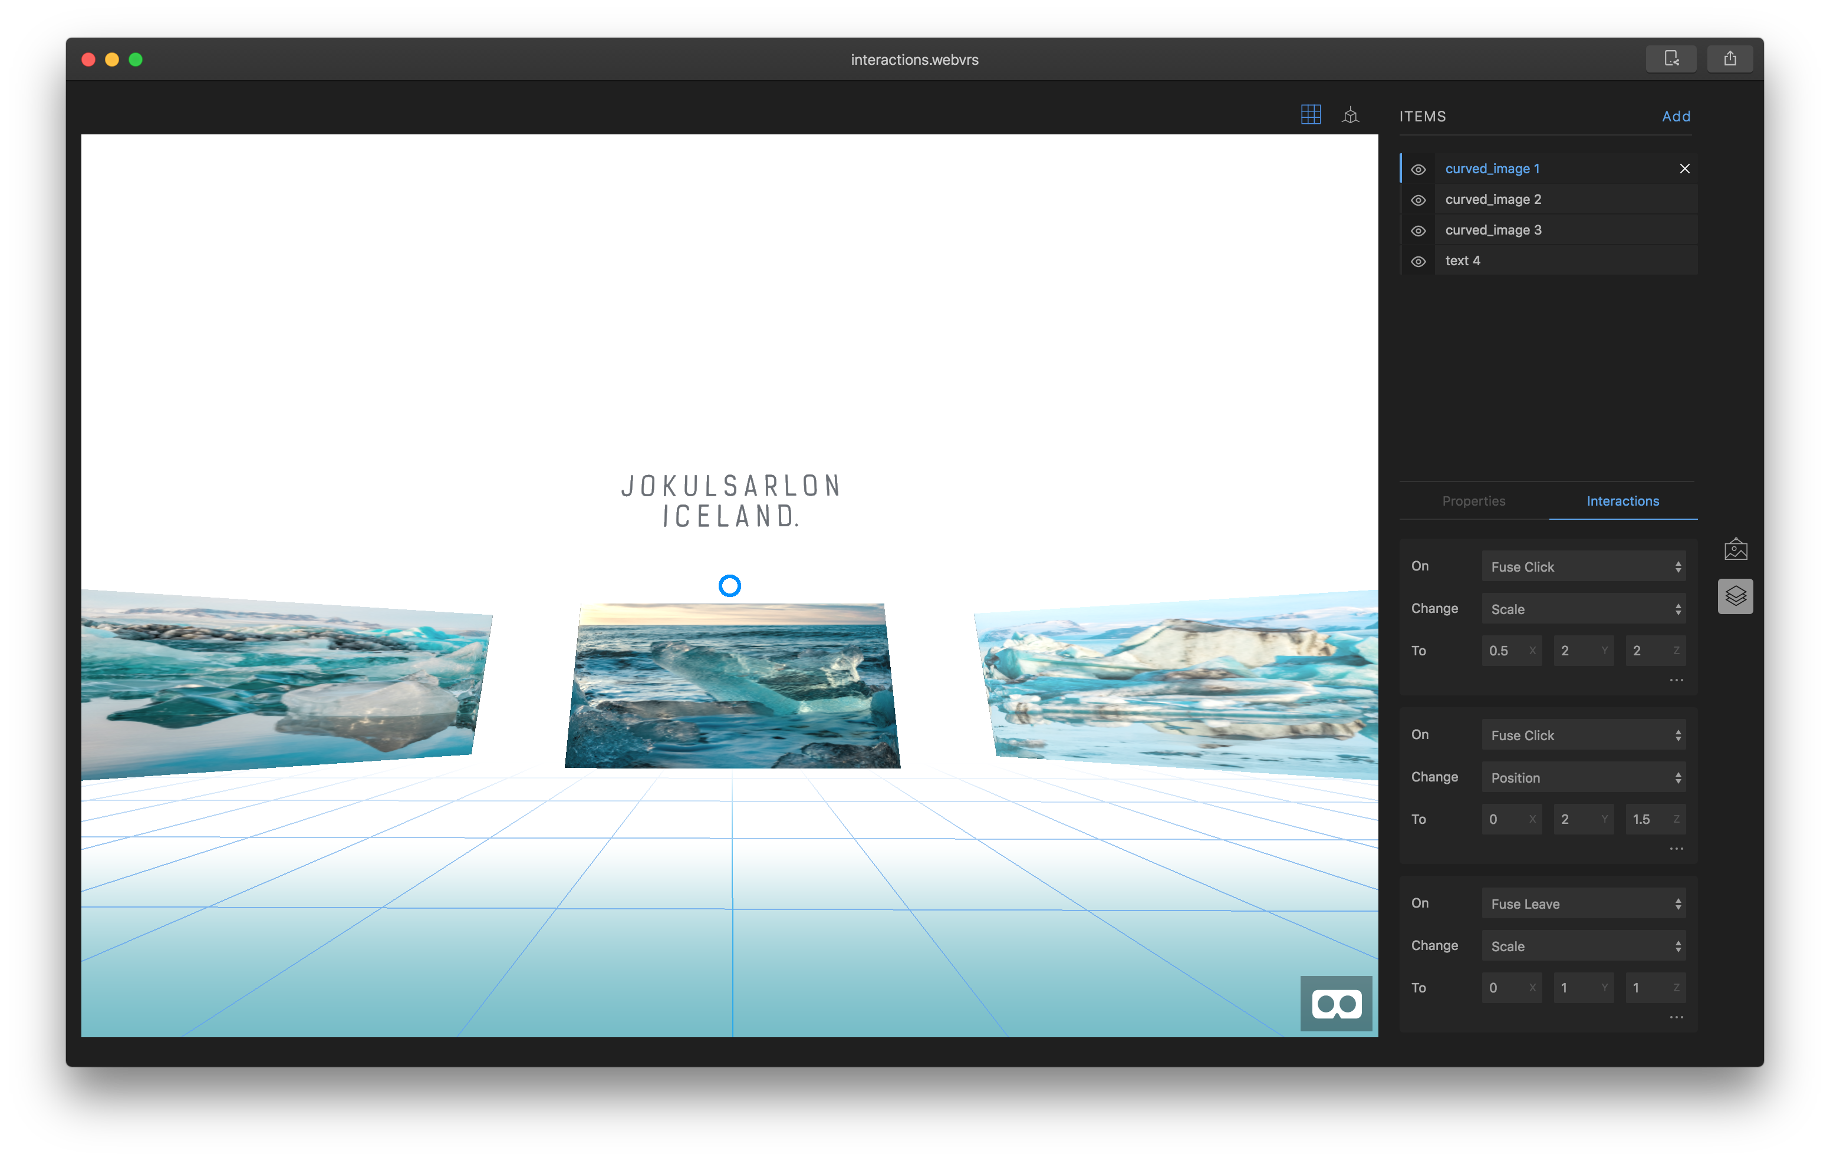Hide the text 4 item
The image size is (1830, 1161).
pyautogui.click(x=1419, y=260)
